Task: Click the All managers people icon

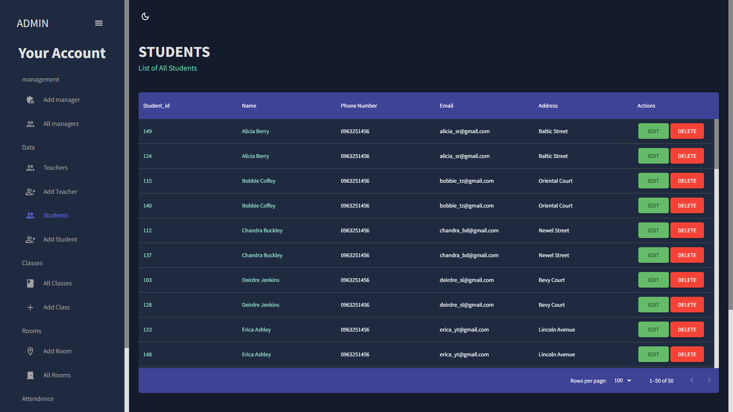Action: tap(30, 124)
